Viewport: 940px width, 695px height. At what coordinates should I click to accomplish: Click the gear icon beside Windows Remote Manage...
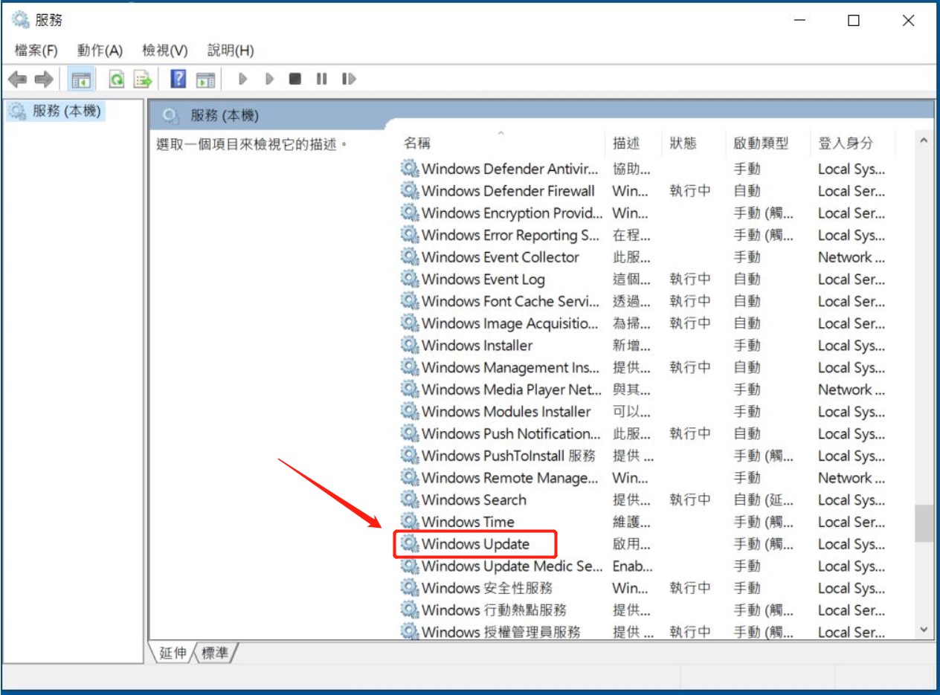pos(410,478)
